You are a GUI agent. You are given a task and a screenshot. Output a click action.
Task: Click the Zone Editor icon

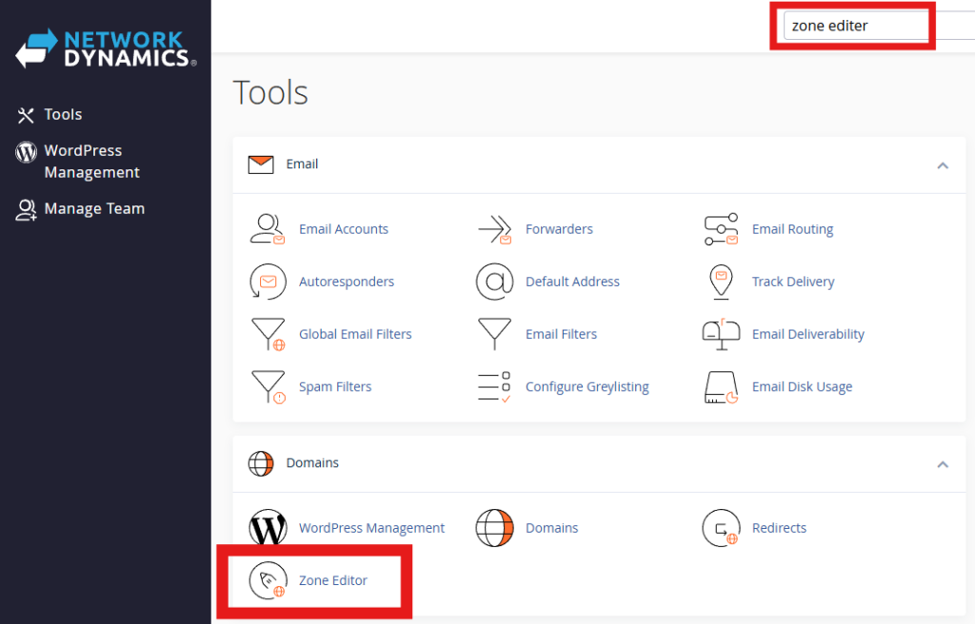click(x=267, y=580)
